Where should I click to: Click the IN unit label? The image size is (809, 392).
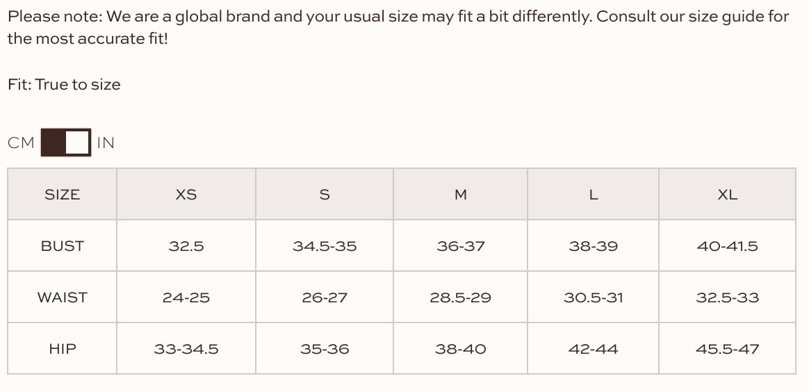(x=106, y=143)
